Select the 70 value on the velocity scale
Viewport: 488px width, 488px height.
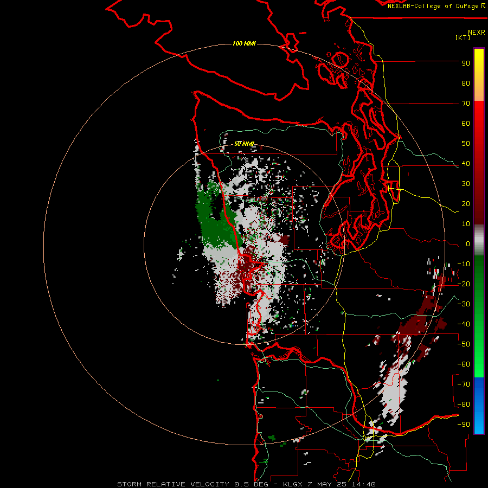click(466, 104)
